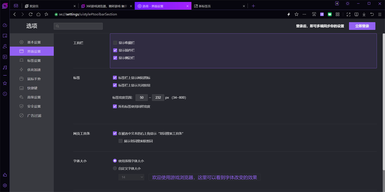Enable the 显示收藏栏 checkbox

pos(115,42)
